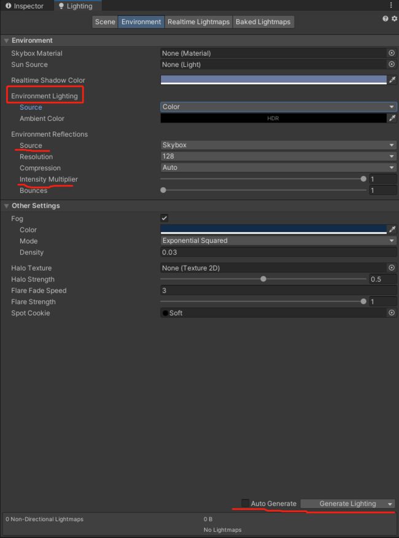The height and width of the screenshot is (538, 399).
Task: Use the Ambient Color eyedropper
Action: pyautogui.click(x=392, y=118)
